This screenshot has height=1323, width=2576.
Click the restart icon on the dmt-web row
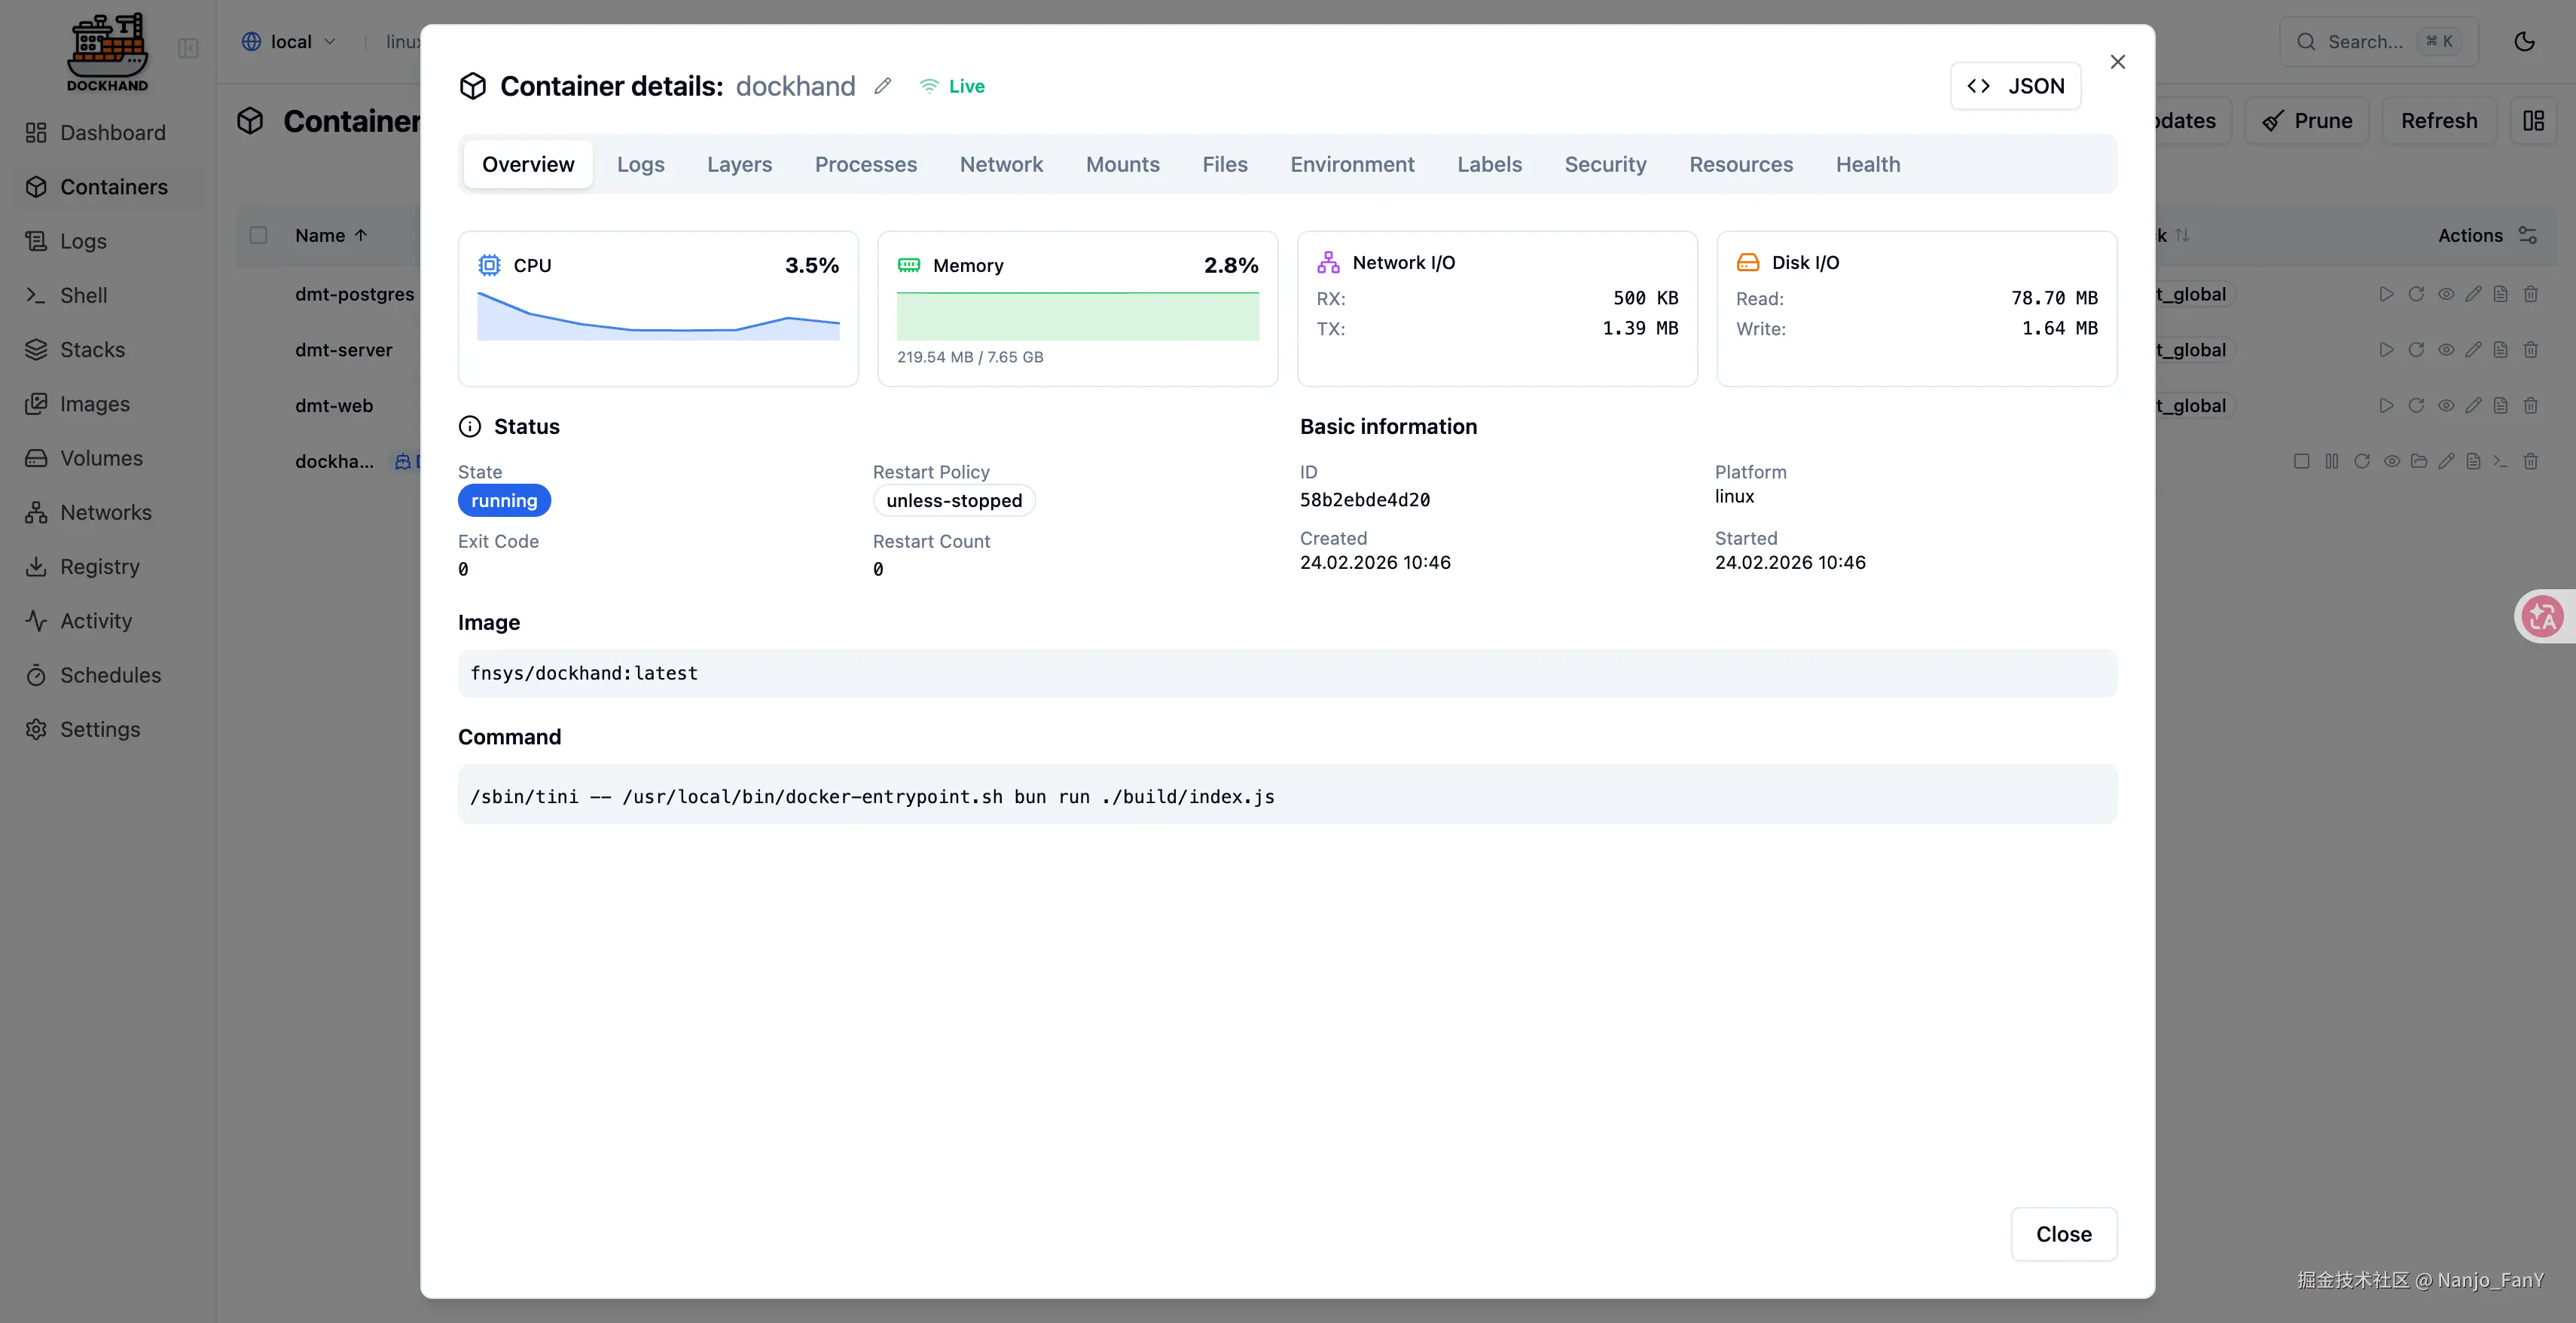2415,405
